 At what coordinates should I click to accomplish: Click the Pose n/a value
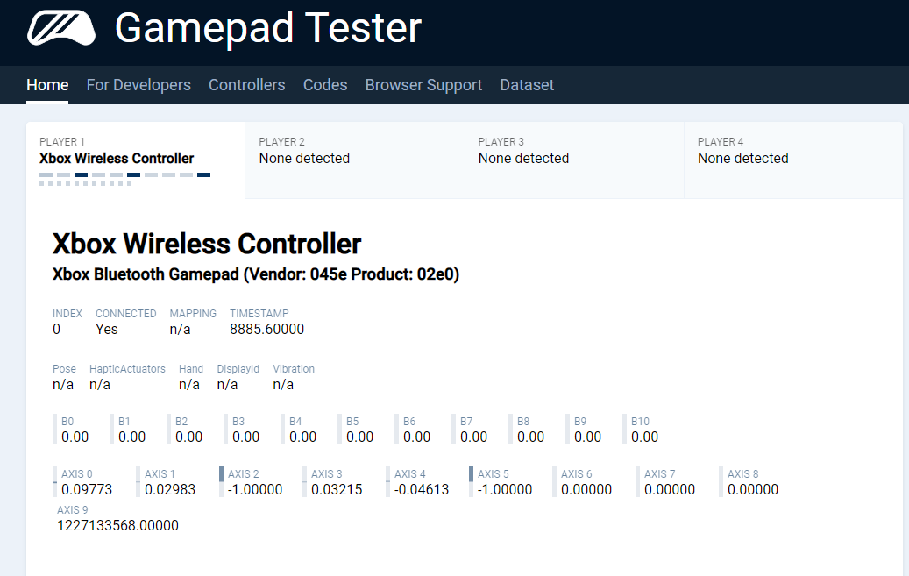(62, 384)
